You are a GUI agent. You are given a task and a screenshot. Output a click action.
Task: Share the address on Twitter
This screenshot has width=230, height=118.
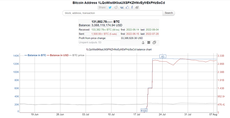[110, 7]
